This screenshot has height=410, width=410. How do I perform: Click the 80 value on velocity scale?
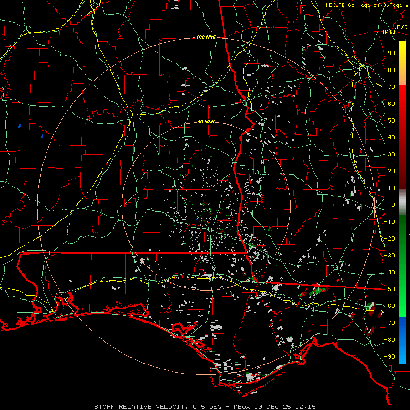pos(391,70)
